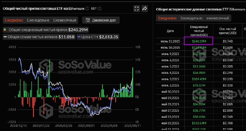
Task: Open the Диапазон дат picker
Action: click(x=101, y=20)
